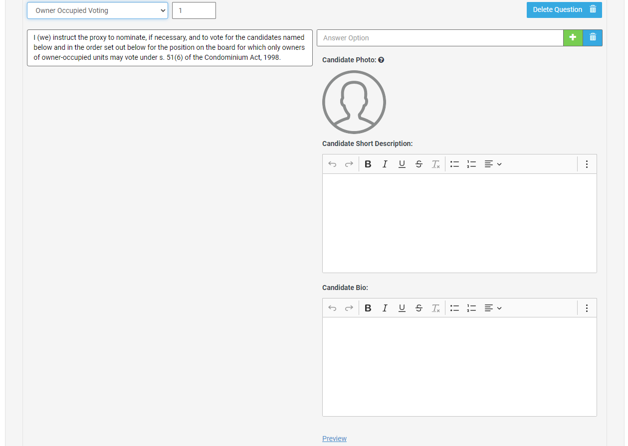628x446 pixels.
Task: Toggle Underline in Candidate Short Description editor
Action: coord(402,164)
